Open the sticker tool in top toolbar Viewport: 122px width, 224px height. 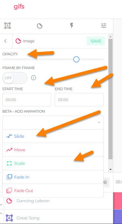coord(40,26)
